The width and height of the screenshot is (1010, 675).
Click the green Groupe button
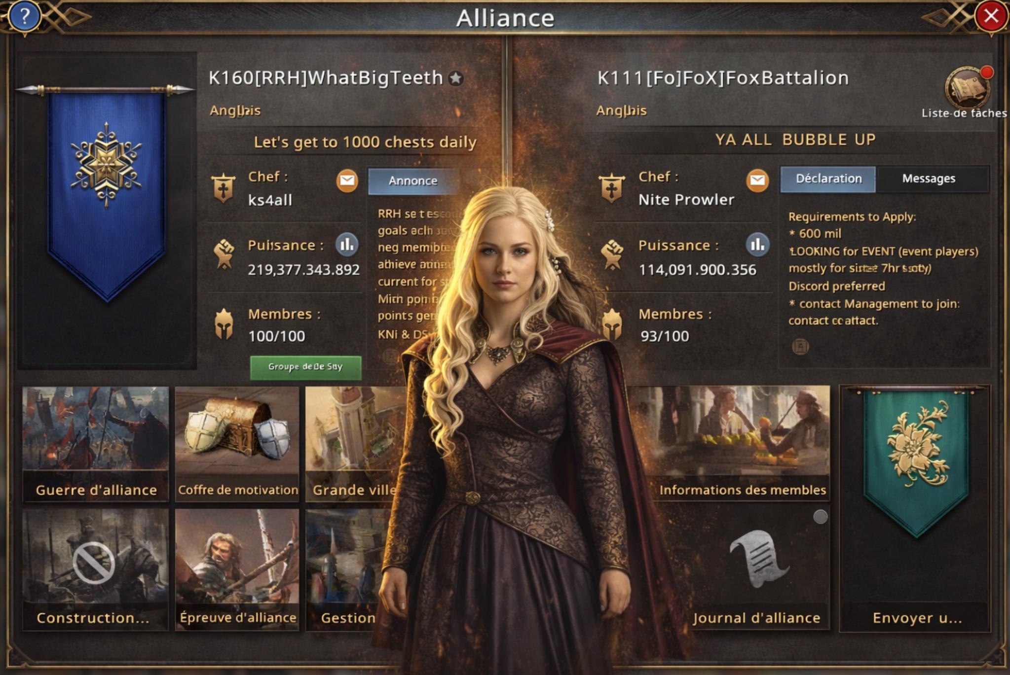click(305, 367)
